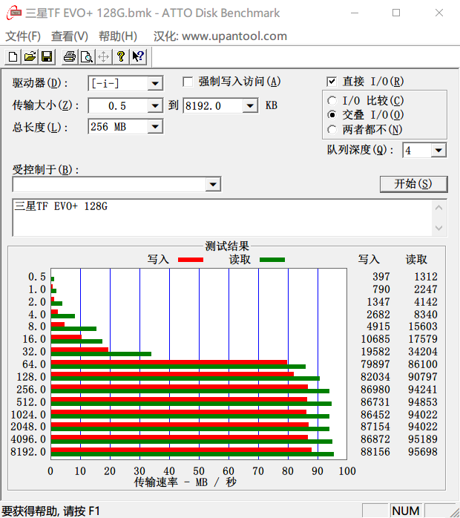Save results with the floppy disk icon
Screen dimensions: 460x518
point(46,56)
